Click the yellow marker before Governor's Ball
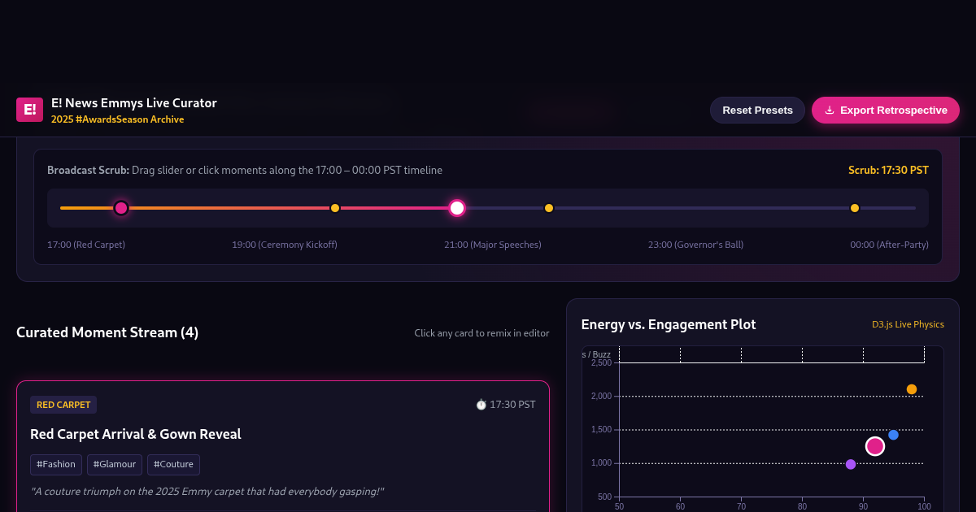This screenshot has height=512, width=976. tap(549, 208)
